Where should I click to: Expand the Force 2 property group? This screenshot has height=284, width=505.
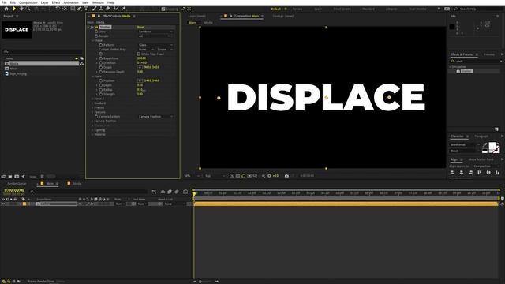92,99
